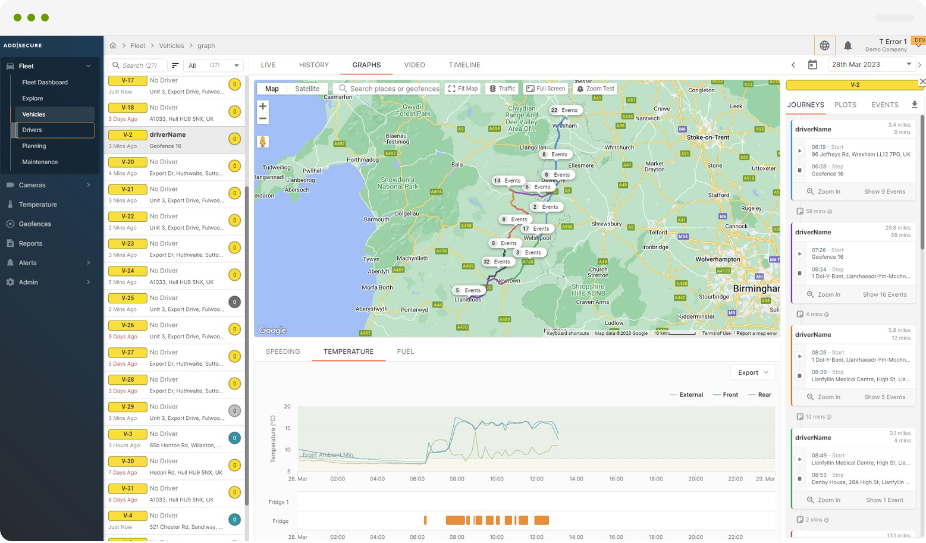This screenshot has height=543, width=926.
Task: Switch to the HISTORY tab
Action: (314, 65)
